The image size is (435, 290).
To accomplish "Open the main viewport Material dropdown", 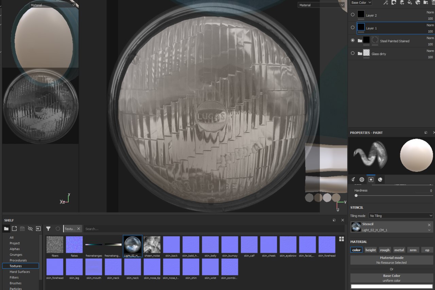I will [321, 5].
